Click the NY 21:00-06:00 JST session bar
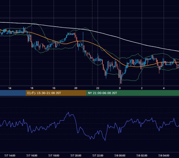Viewport: 179px width, 158px height. [132, 93]
